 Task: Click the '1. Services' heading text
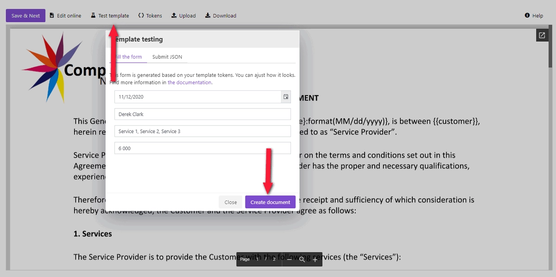click(x=93, y=234)
